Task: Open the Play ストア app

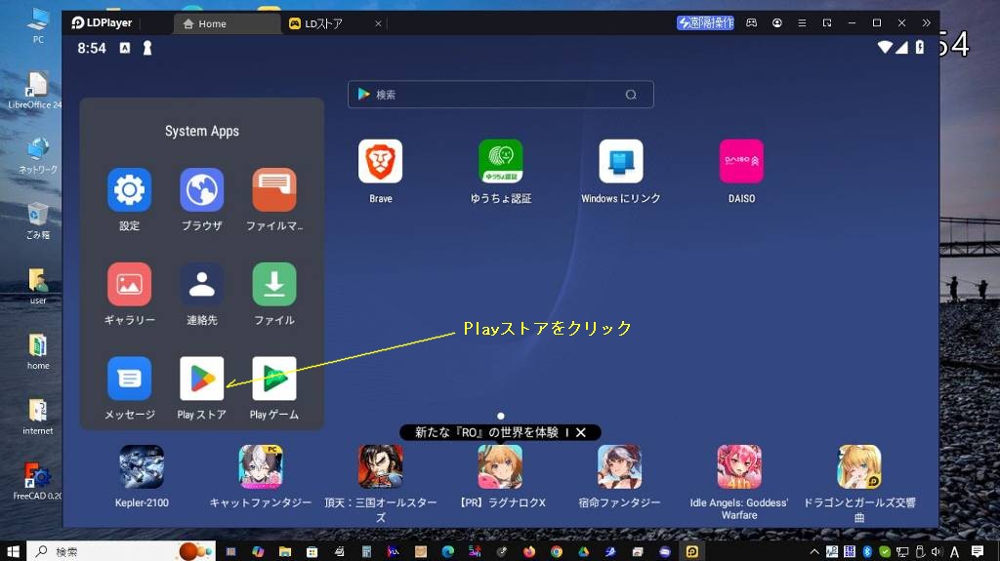Action: point(201,379)
